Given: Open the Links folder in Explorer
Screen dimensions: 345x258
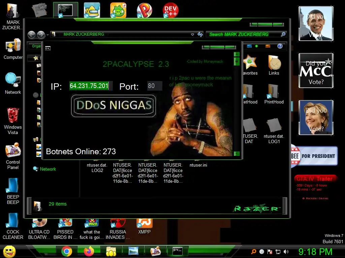Looking at the screenshot, I should coord(274,65).
